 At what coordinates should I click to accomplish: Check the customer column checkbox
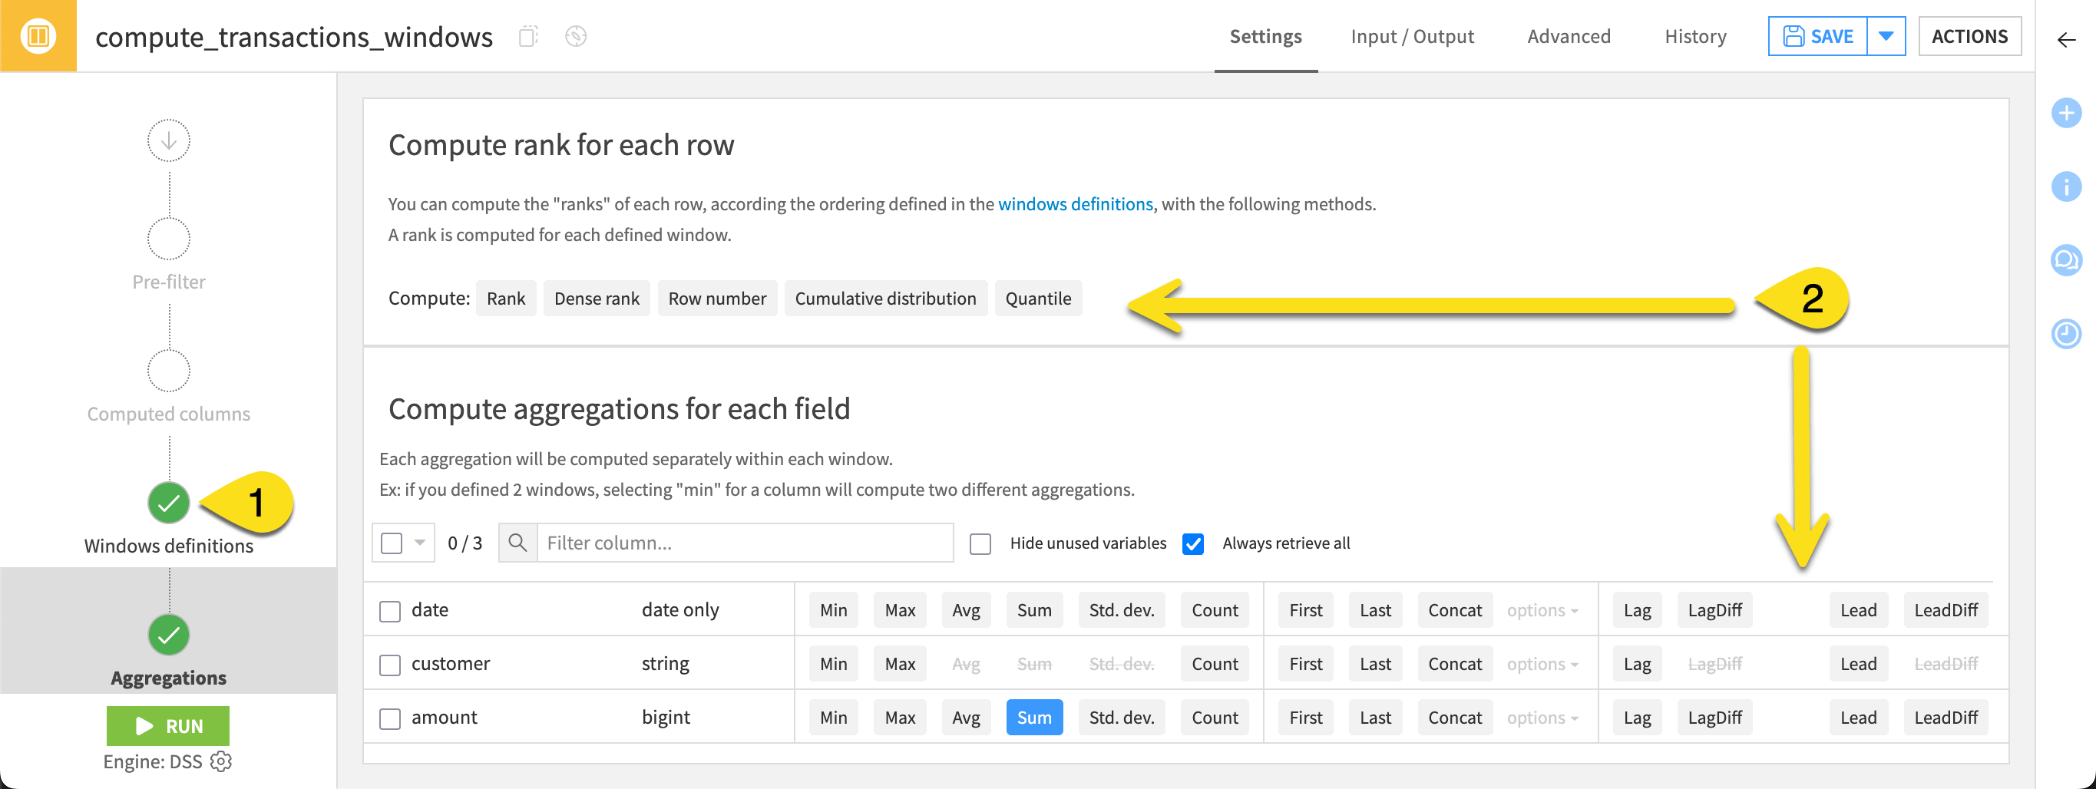tap(390, 665)
